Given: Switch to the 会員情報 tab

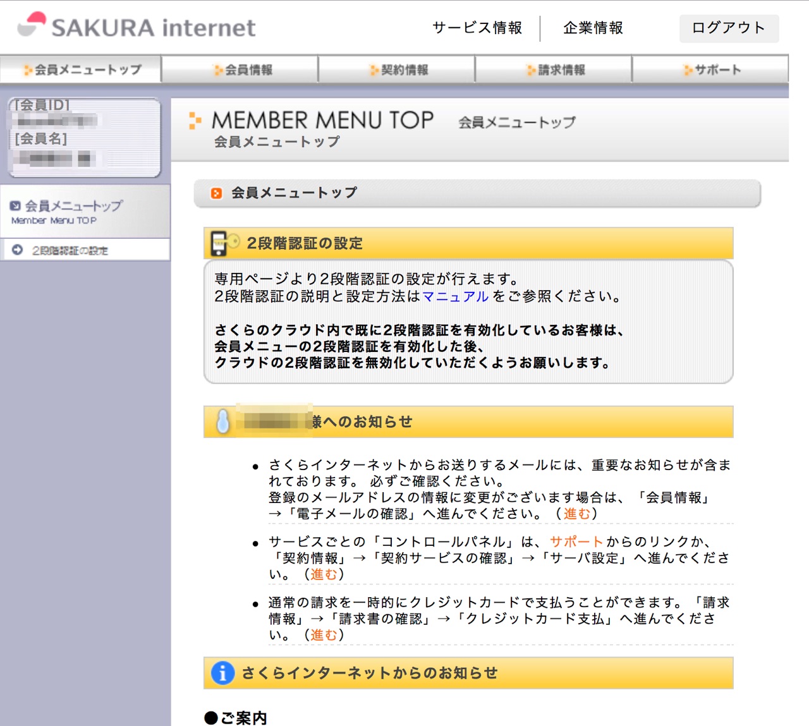Looking at the screenshot, I should coord(240,70).
